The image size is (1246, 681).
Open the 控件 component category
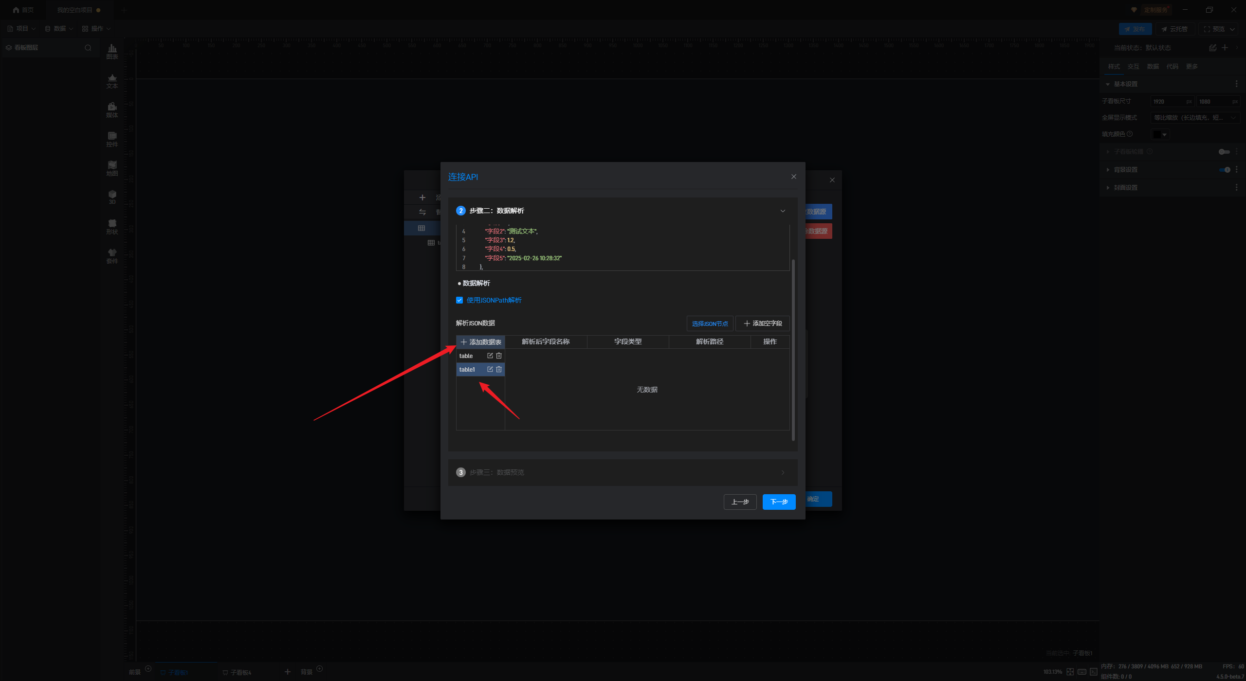click(112, 139)
